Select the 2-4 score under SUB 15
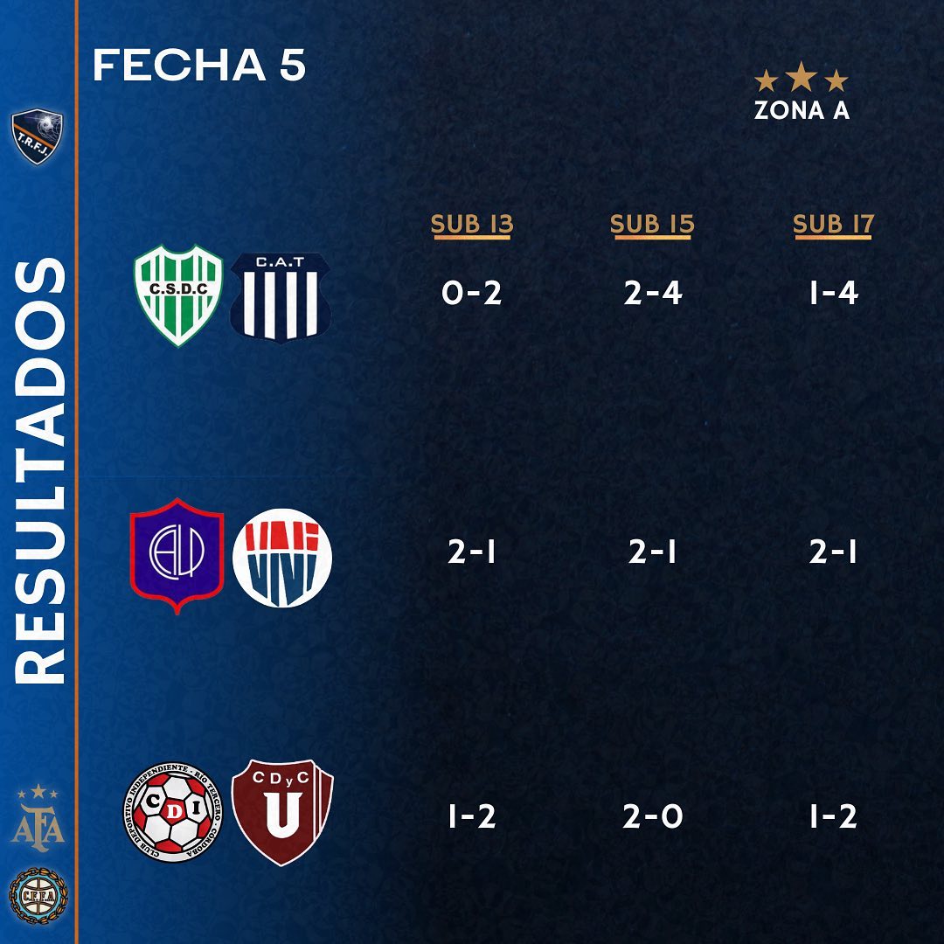 point(653,294)
